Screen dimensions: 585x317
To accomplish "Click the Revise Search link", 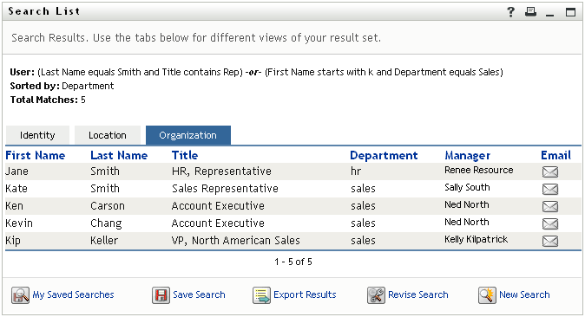I will (417, 294).
